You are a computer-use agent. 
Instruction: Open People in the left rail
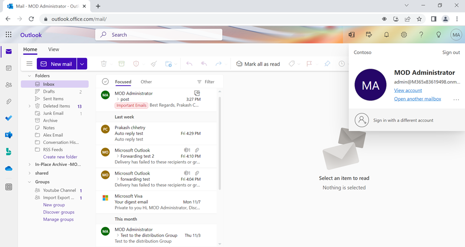coord(9,85)
